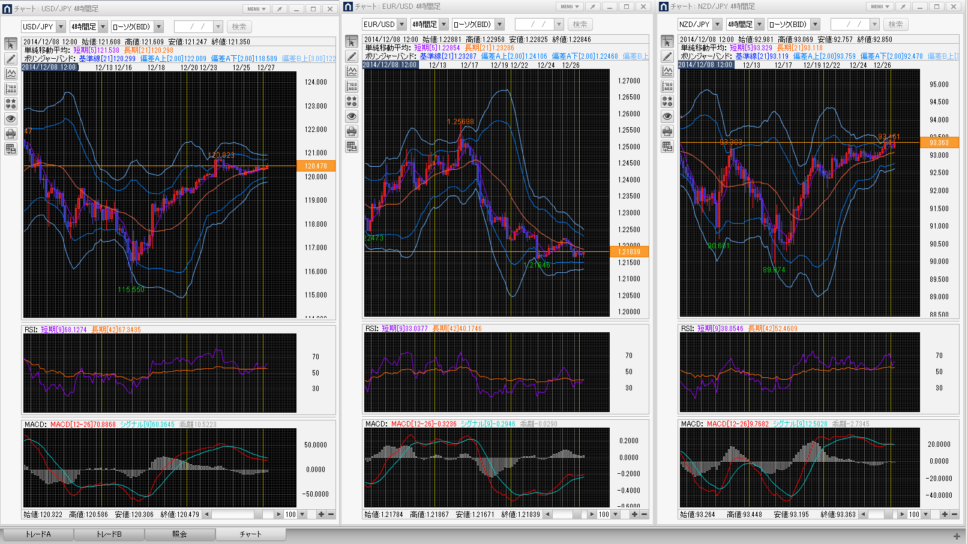Click the price scale icon in USD/JPY chart
Image resolution: width=968 pixels, height=544 pixels.
click(11, 89)
